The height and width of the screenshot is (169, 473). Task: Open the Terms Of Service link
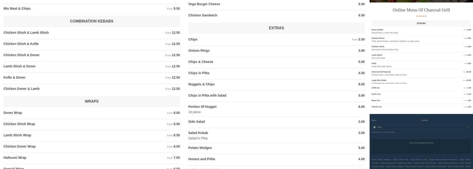(389, 132)
